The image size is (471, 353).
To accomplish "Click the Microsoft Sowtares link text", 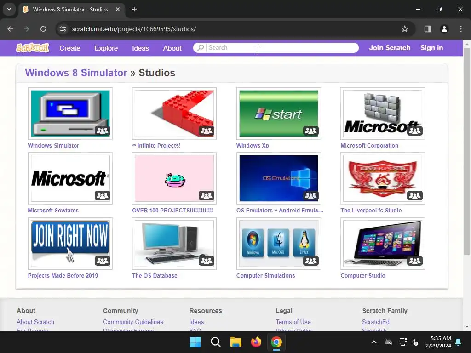I will (53, 211).
